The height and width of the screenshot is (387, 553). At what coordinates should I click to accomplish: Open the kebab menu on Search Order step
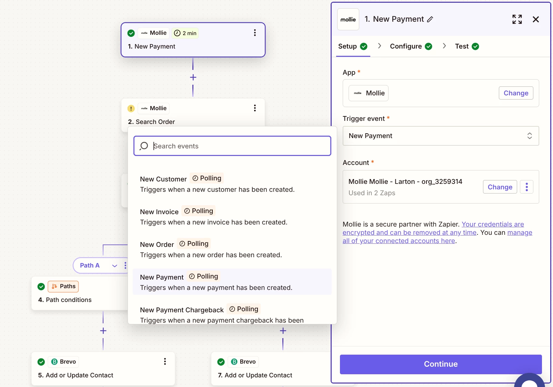pos(255,108)
